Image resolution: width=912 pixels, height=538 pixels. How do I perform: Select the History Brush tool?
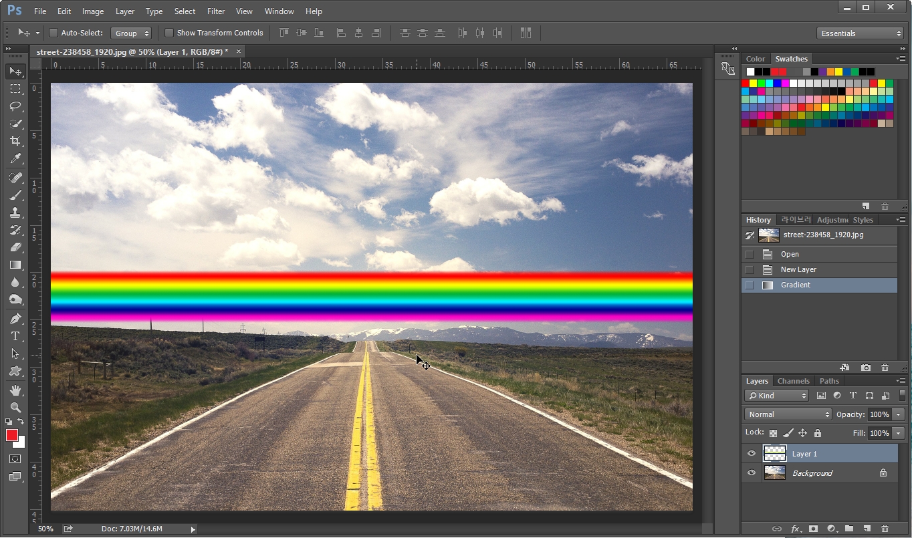15,230
